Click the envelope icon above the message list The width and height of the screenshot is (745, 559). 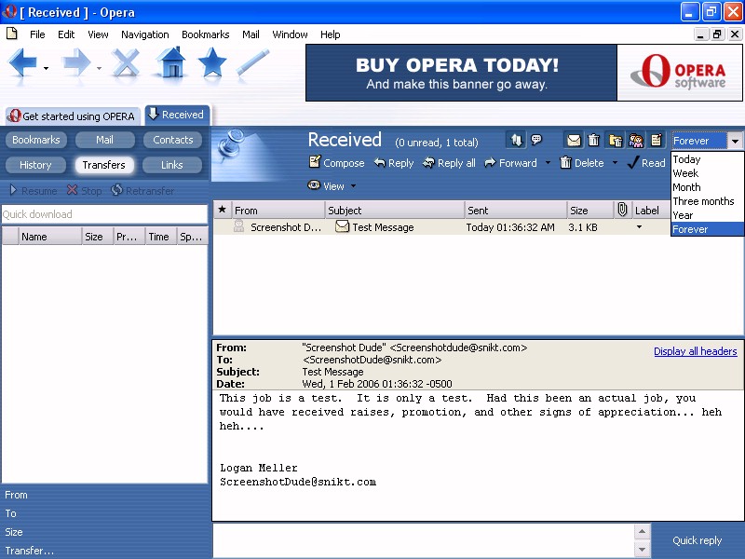[574, 141]
